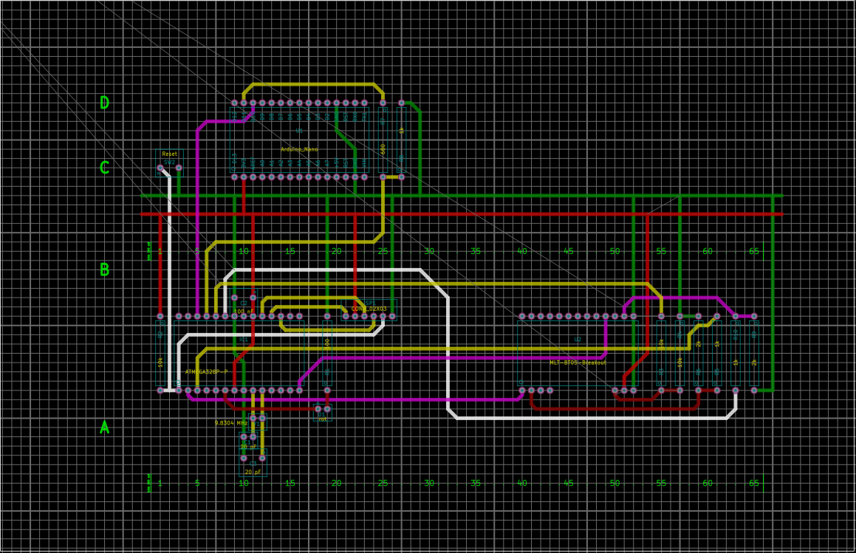Screen dimensions: 856x553
Task: Click the right pad of crystal Y1
Action: 262,418
